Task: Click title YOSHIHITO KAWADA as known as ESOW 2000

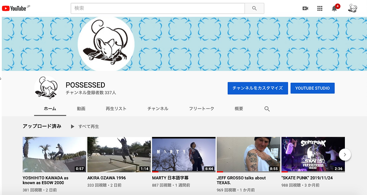Action: pos(46,180)
